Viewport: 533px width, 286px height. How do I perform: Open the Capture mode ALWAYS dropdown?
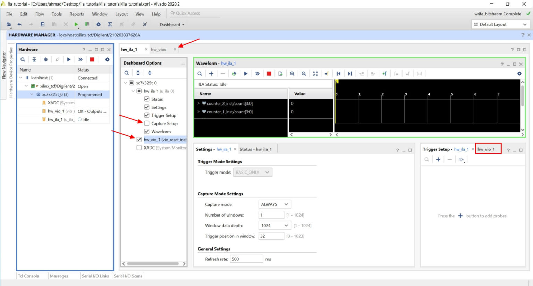[x=274, y=204]
